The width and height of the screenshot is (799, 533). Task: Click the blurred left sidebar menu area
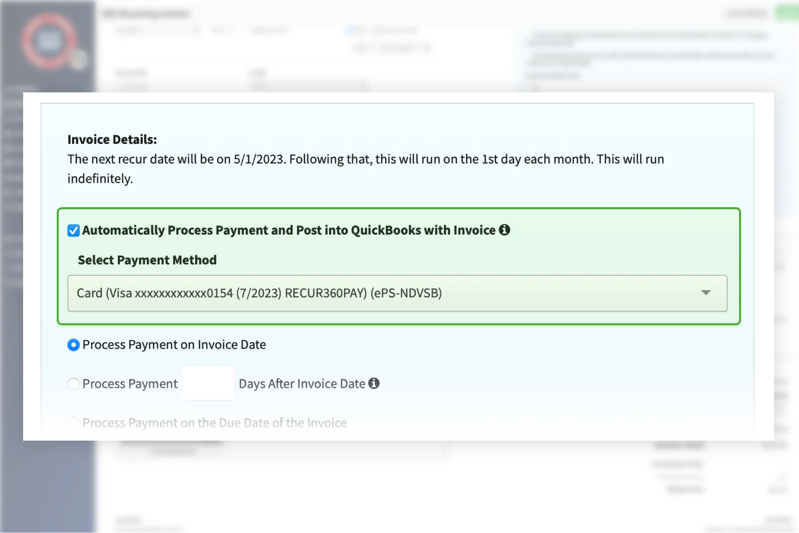click(x=13, y=187)
